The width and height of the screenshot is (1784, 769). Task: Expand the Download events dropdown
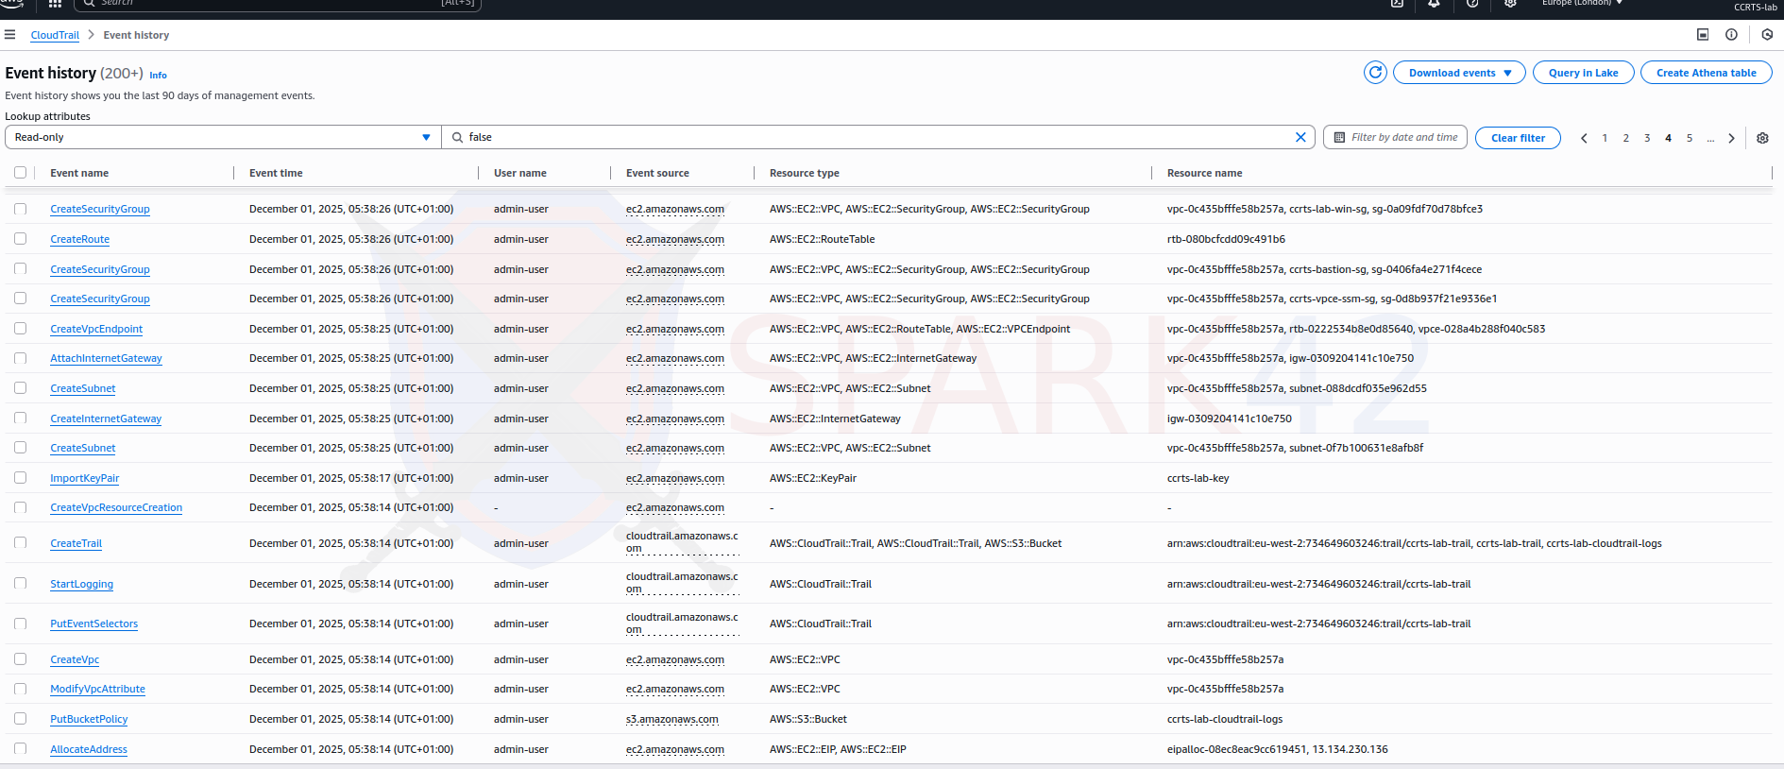point(1459,73)
